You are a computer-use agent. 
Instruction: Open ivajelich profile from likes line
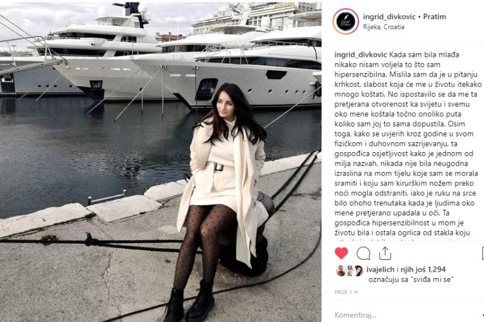380,270
